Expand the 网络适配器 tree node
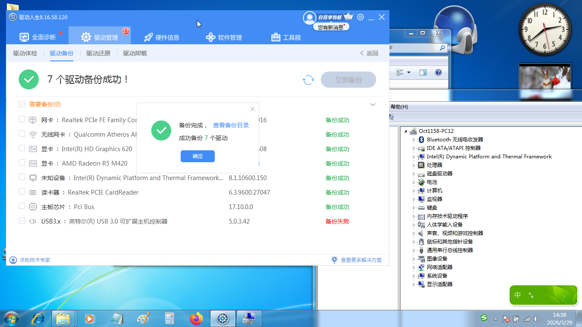This screenshot has width=582, height=327. point(414,267)
